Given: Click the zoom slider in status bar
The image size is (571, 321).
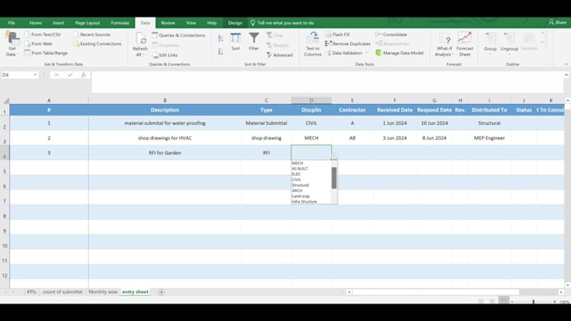Looking at the screenshot, I should pyautogui.click(x=533, y=302).
